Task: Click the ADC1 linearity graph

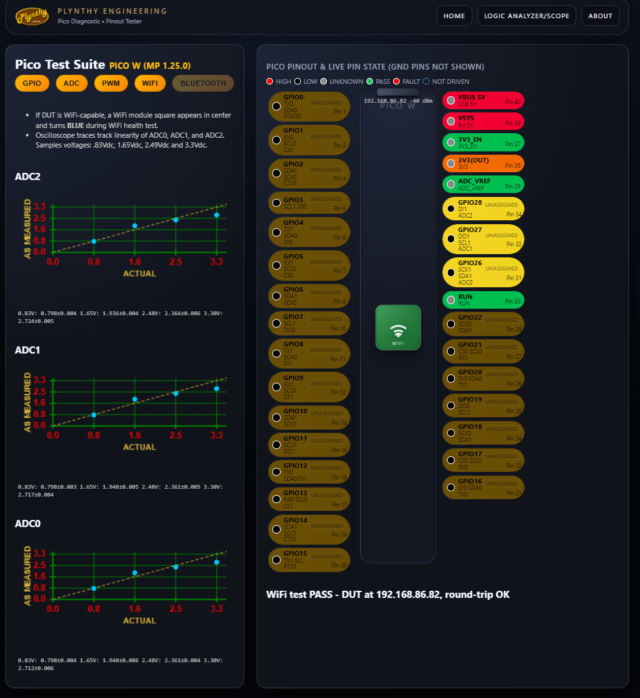Action: 125,412
